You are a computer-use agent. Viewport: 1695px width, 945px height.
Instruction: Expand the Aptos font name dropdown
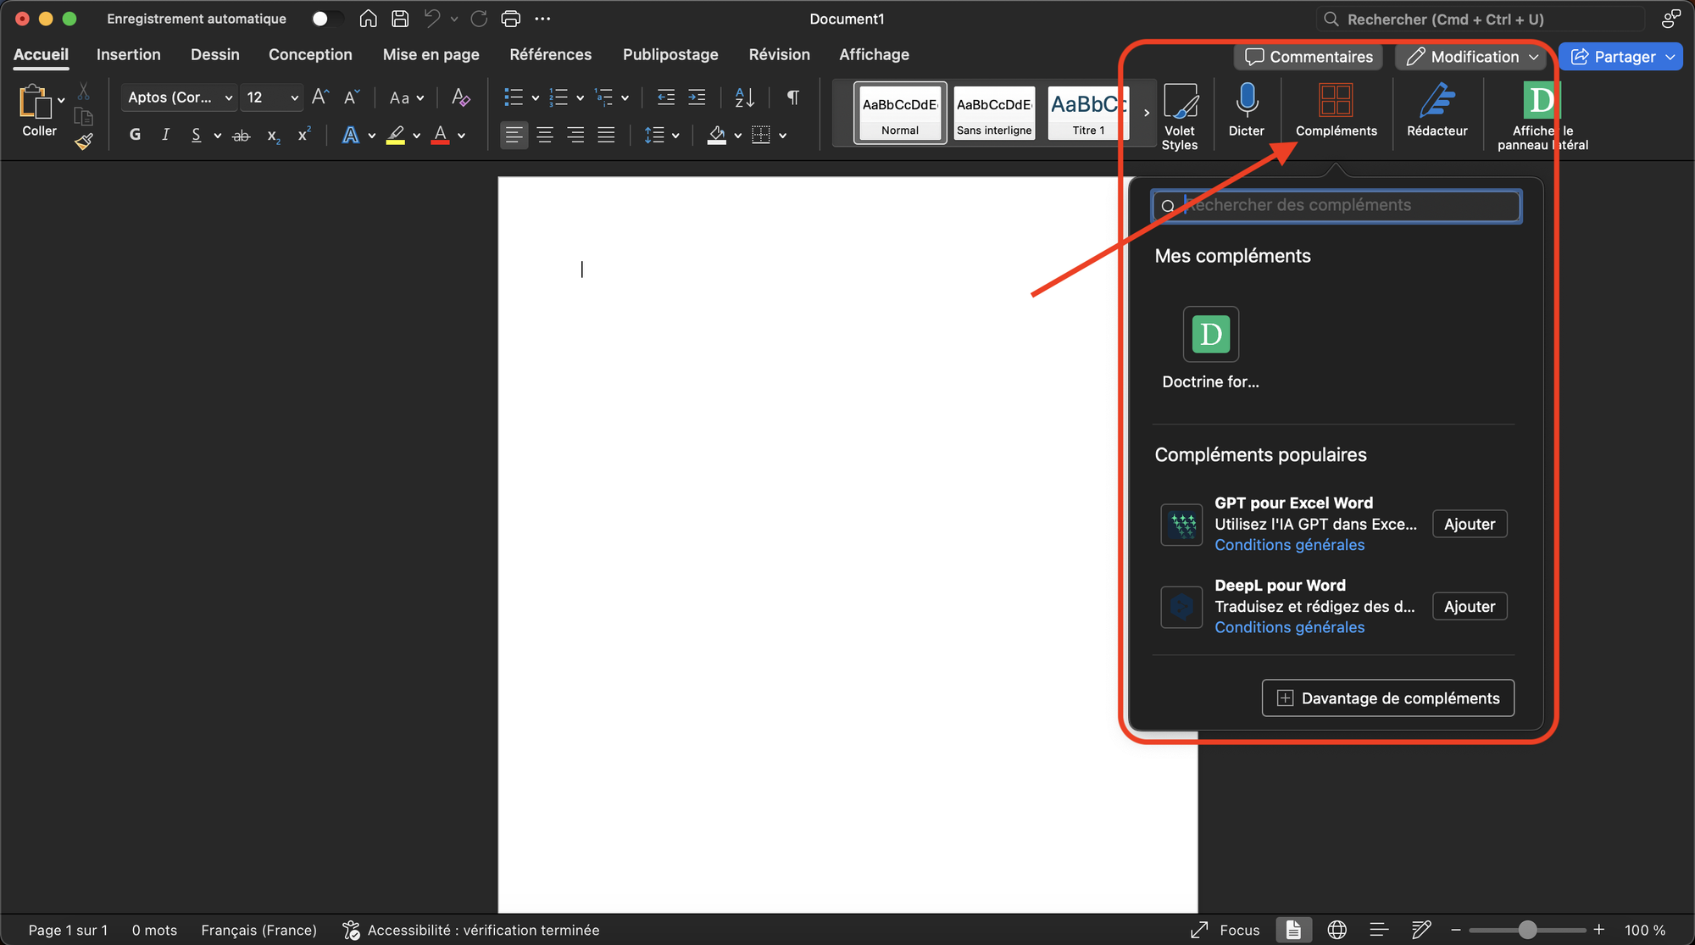pyautogui.click(x=228, y=97)
